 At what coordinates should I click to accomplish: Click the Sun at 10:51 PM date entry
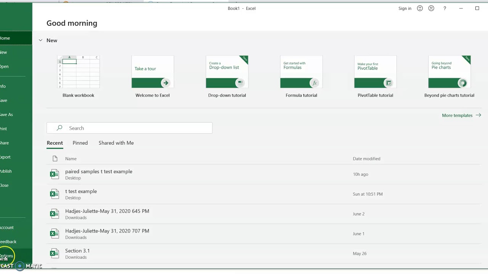pyautogui.click(x=368, y=194)
